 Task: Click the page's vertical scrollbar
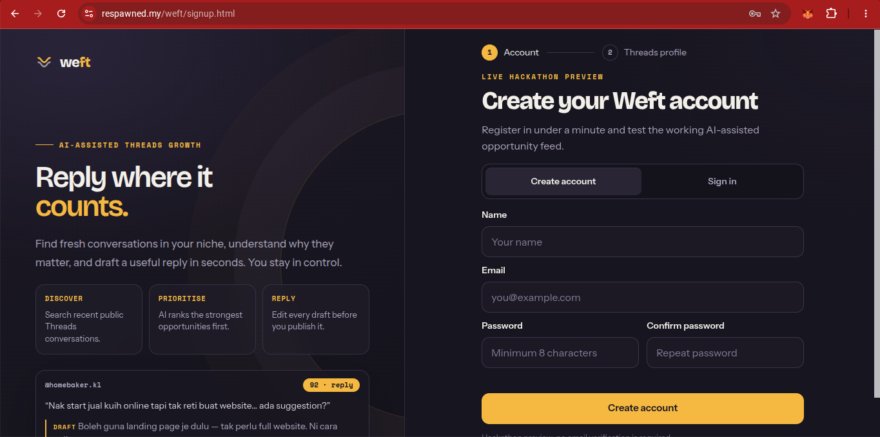pos(877,213)
